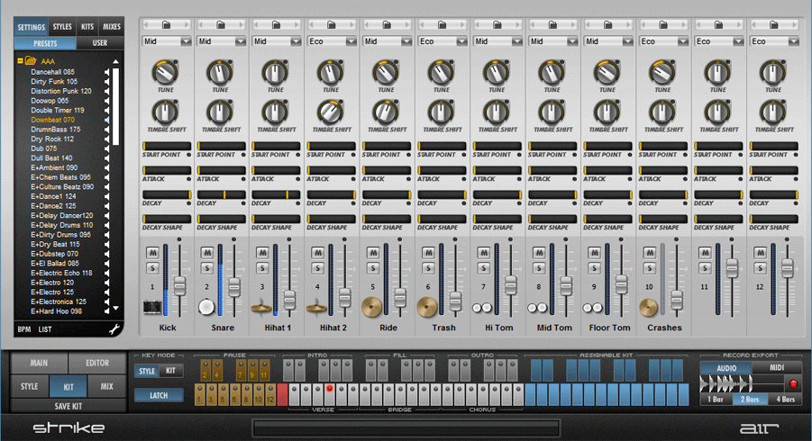Click the Hi Tom drum icon
The height and width of the screenshot is (441, 812).
[x=482, y=308]
